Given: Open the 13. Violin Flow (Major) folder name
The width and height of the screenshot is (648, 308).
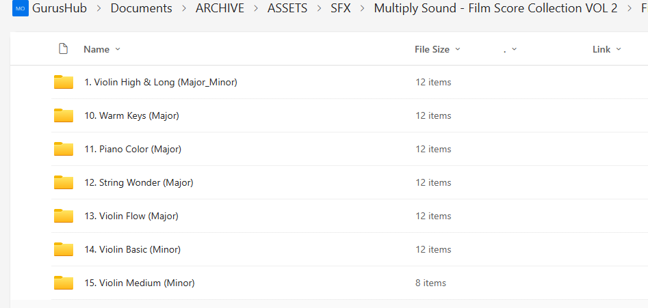Looking at the screenshot, I should pos(131,216).
